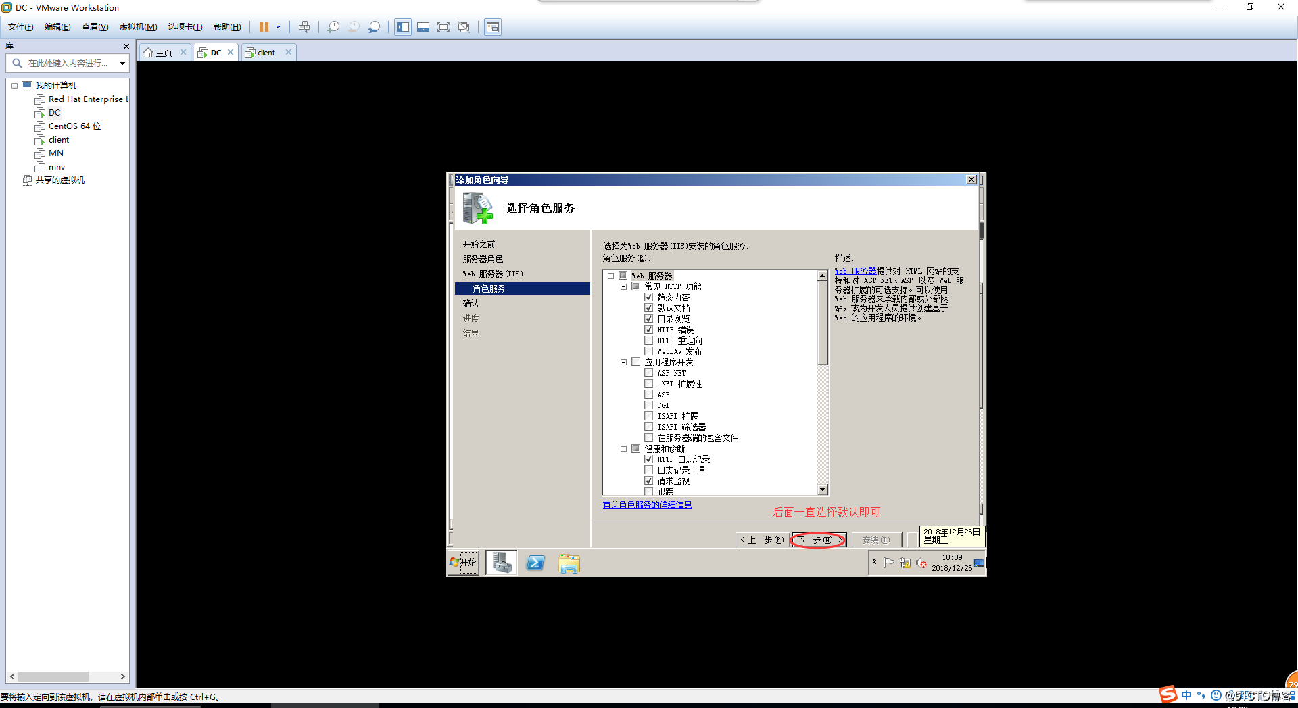The width and height of the screenshot is (1298, 708).
Task: Send Ctrl+Alt+Del to the VM
Action: click(x=304, y=27)
